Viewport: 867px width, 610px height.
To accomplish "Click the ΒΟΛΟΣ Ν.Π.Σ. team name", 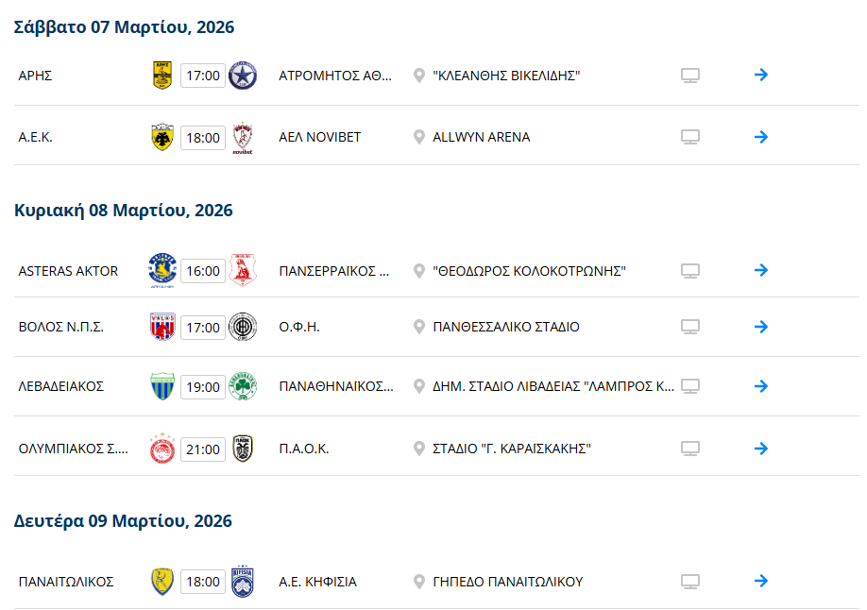I will coord(60,327).
